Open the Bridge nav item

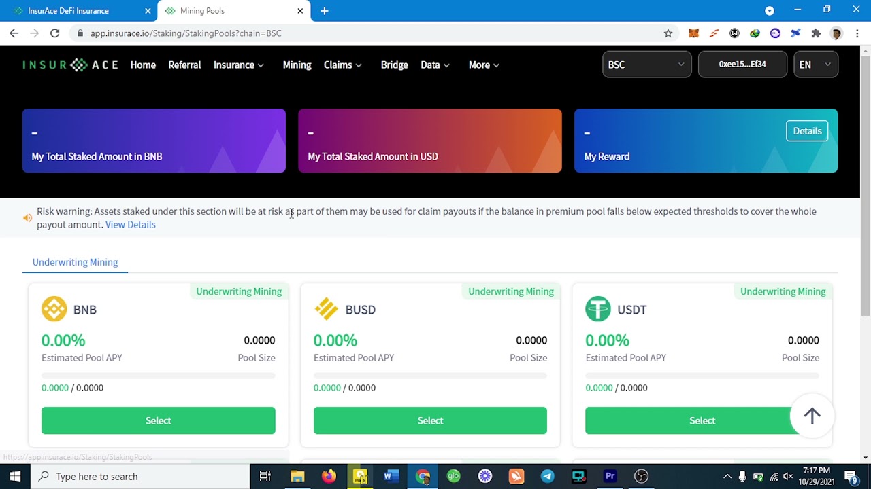coord(394,65)
